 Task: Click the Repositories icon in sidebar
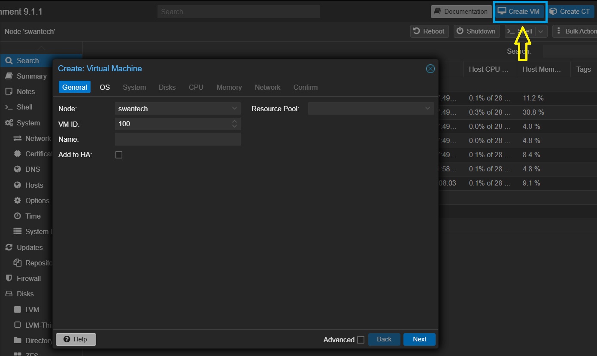click(x=17, y=263)
